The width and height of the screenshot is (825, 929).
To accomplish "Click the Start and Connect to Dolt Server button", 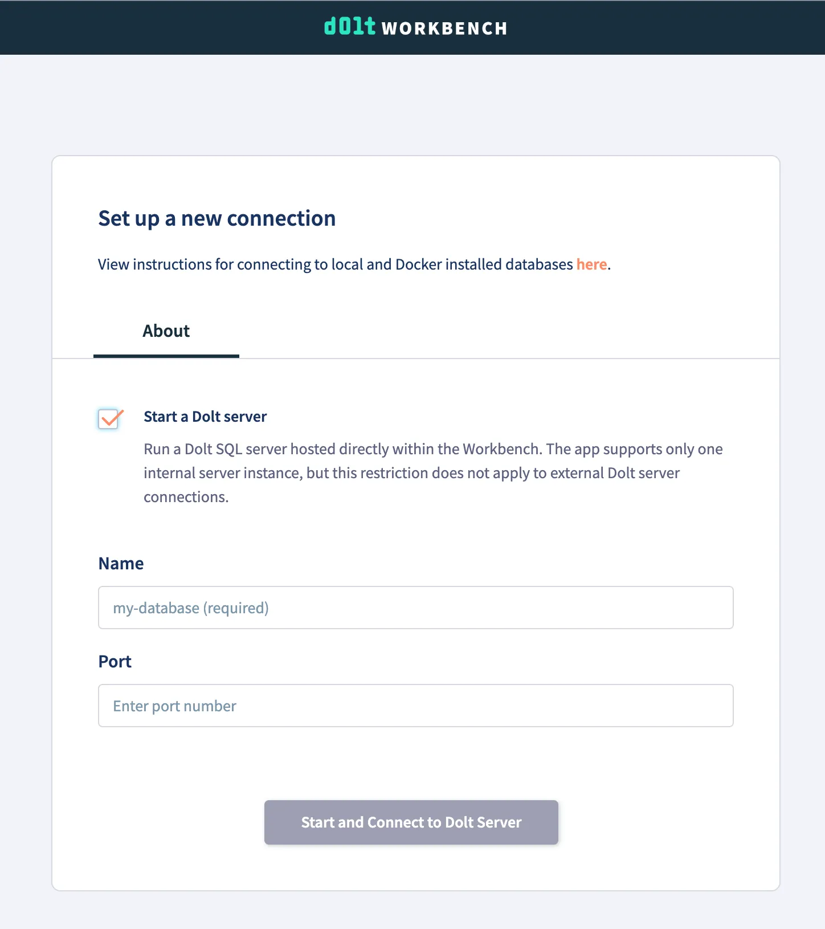I will click(x=411, y=822).
